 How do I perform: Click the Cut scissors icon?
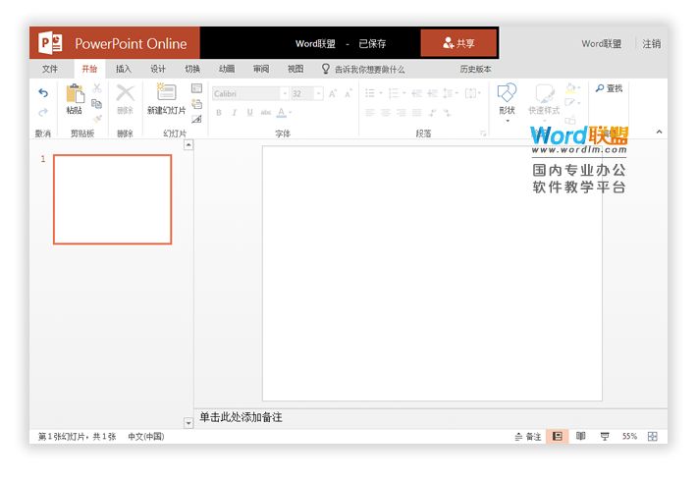click(97, 88)
